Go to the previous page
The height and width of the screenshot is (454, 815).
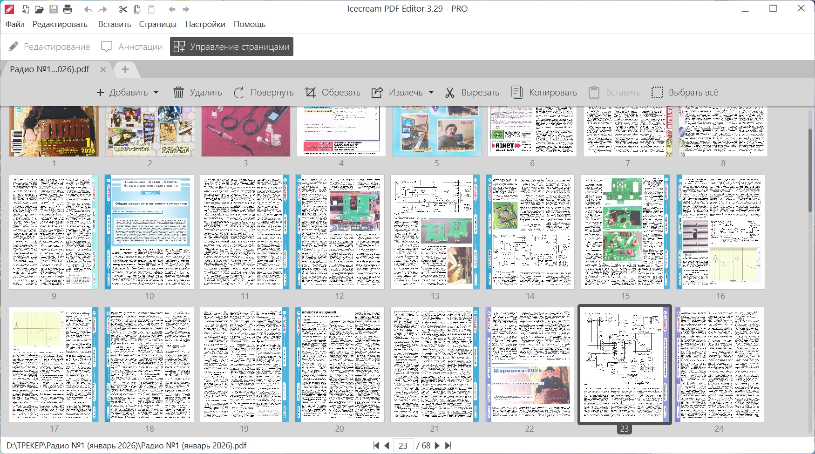point(387,446)
